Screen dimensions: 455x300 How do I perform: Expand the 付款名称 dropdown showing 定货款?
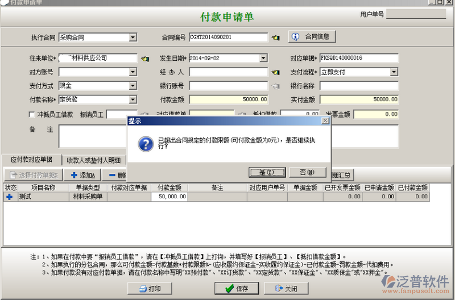[133, 99]
